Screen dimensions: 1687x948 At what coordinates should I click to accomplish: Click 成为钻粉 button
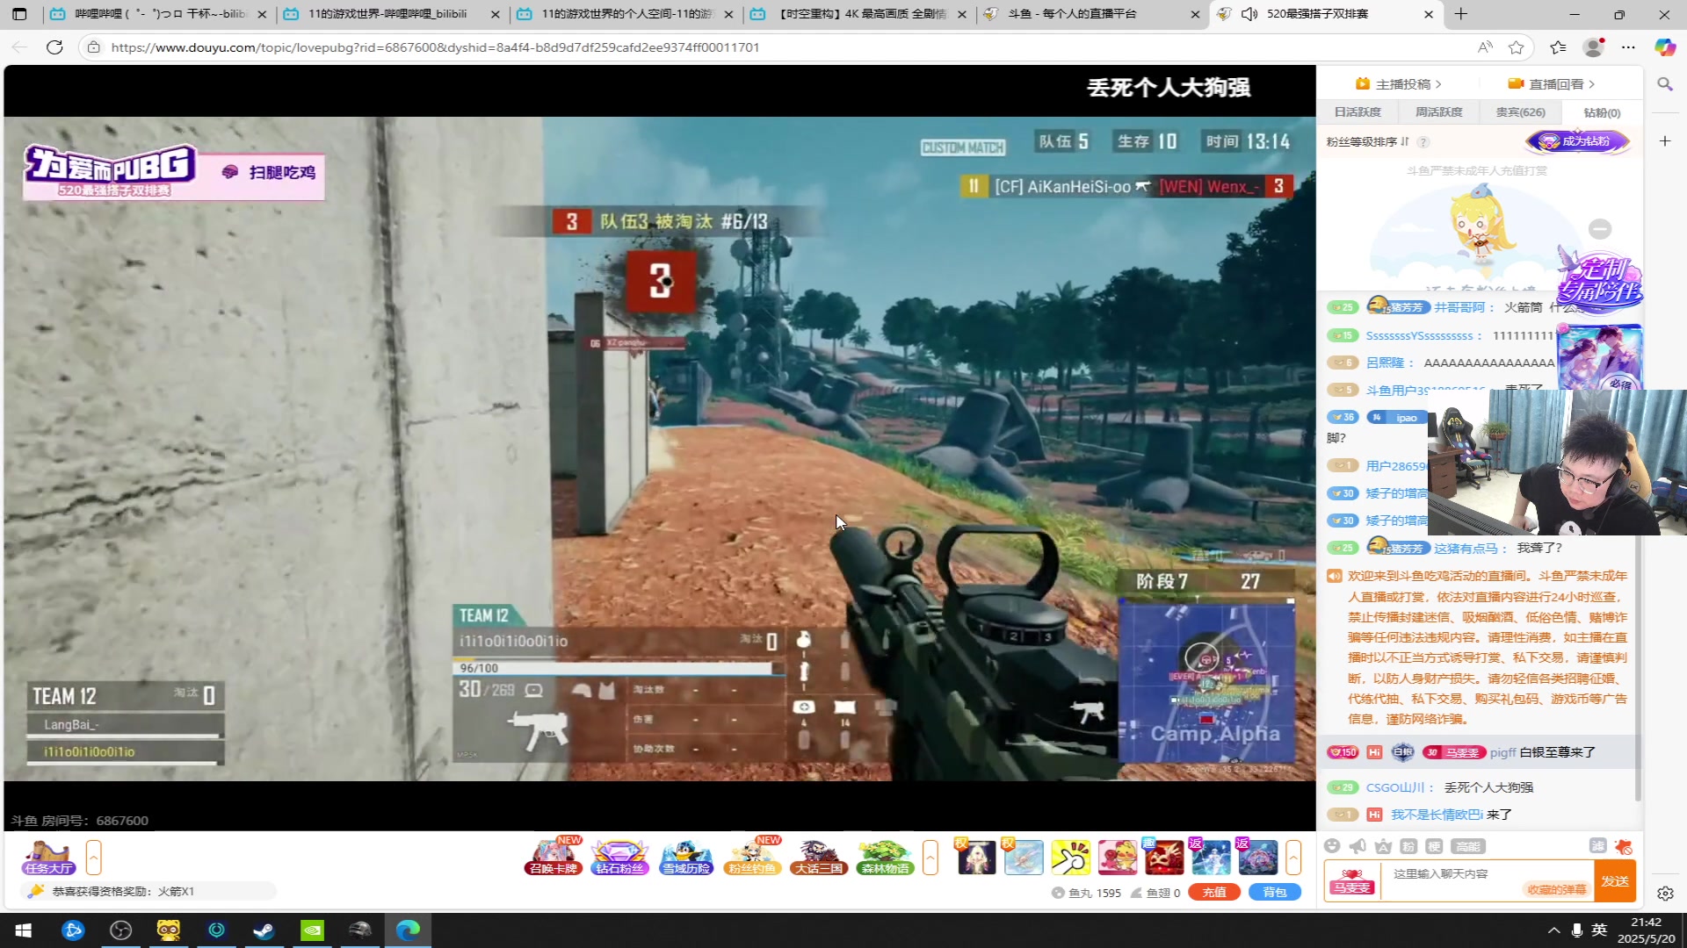(x=1577, y=141)
